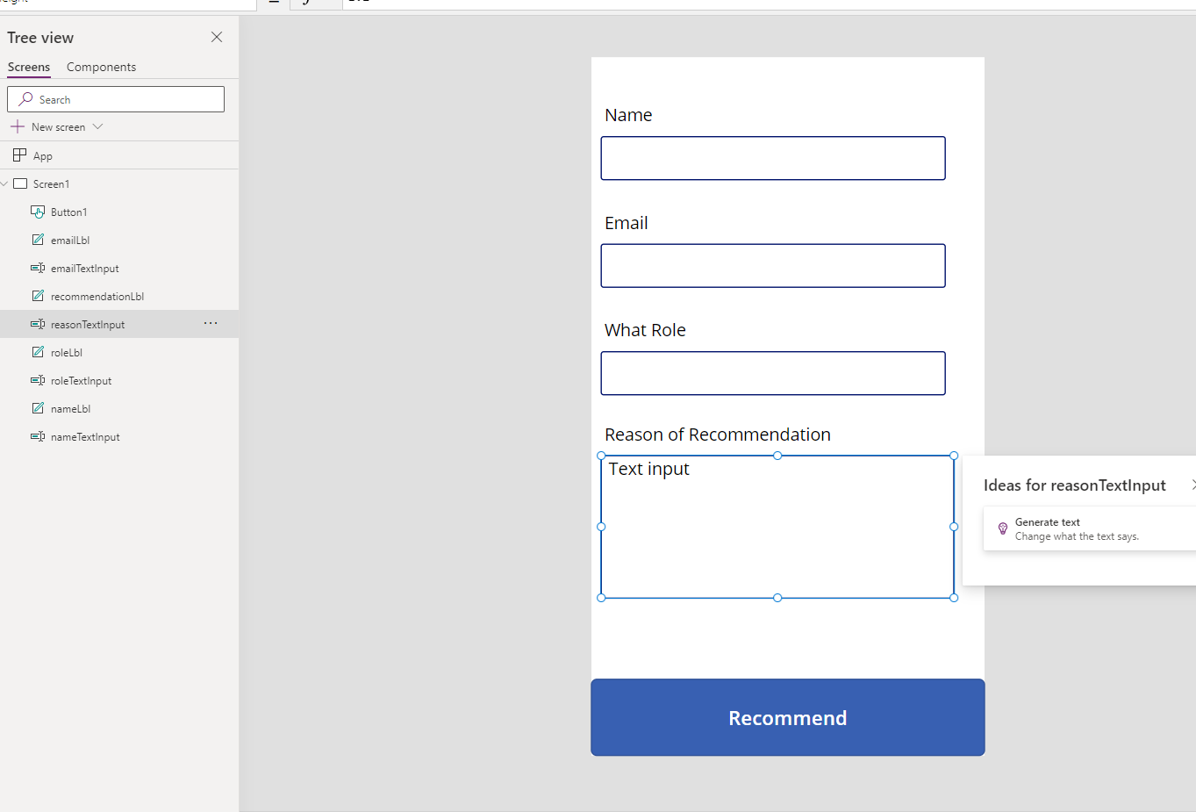Click the lightbulb icon beside Generate text
Viewport: 1196px width, 812px height.
point(1003,528)
